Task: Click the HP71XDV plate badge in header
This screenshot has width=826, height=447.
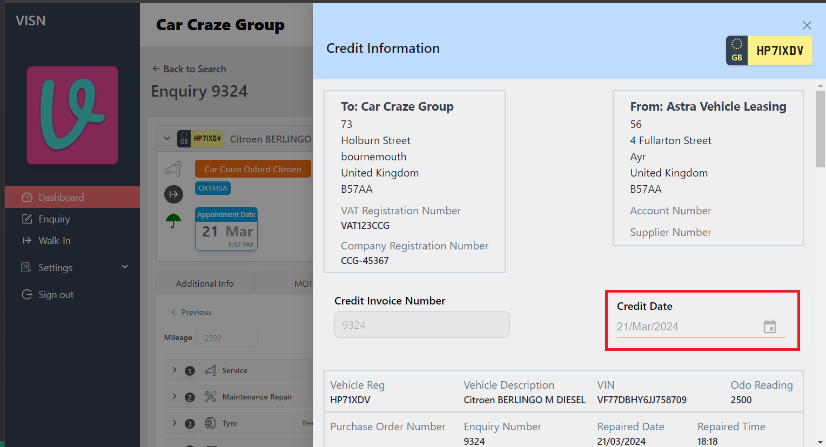Action: [x=769, y=51]
